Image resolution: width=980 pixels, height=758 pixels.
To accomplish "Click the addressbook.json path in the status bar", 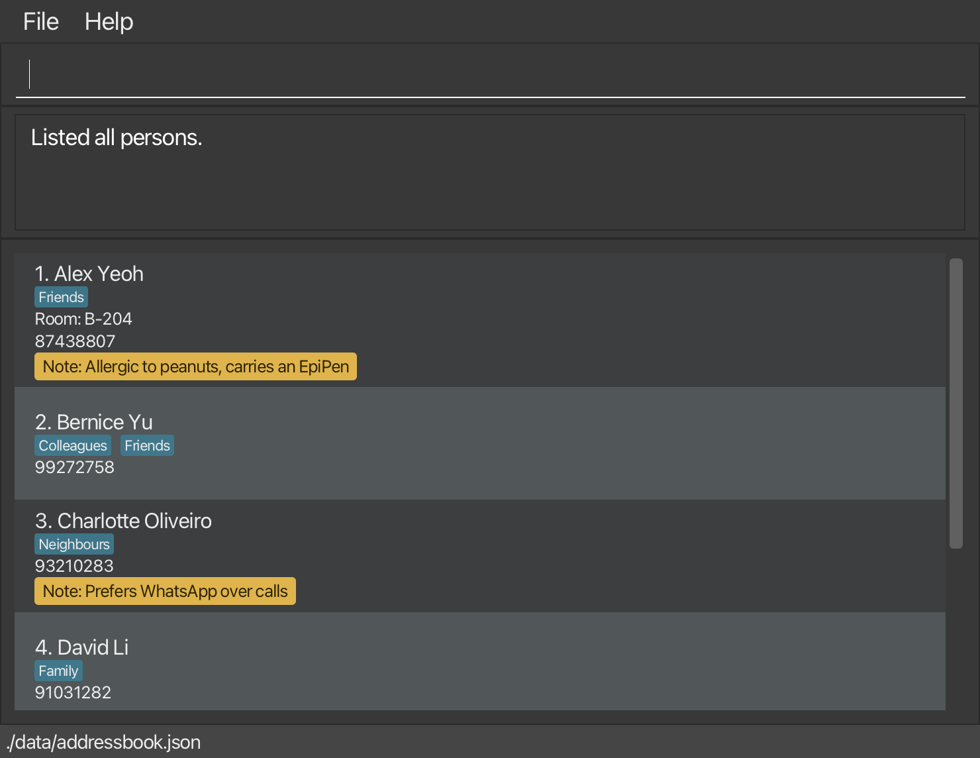I will click(x=103, y=742).
